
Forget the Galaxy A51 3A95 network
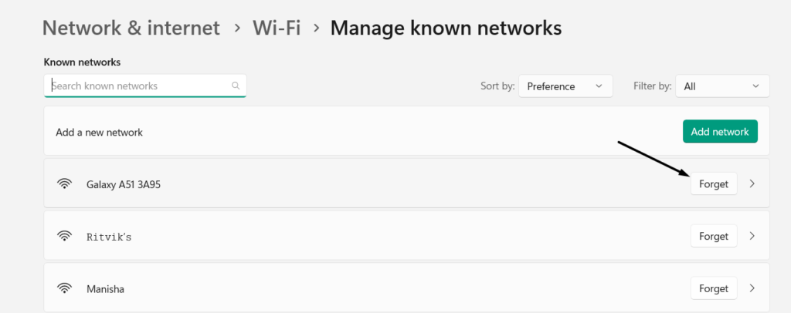pyautogui.click(x=713, y=184)
